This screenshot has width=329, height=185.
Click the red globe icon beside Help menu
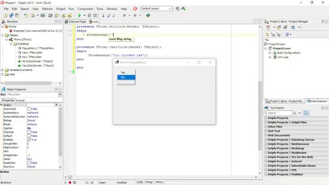point(135,9)
